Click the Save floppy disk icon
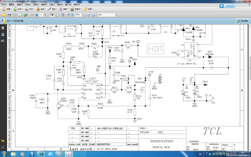Viewport: 251px width, 157px height. [x=15, y=15]
